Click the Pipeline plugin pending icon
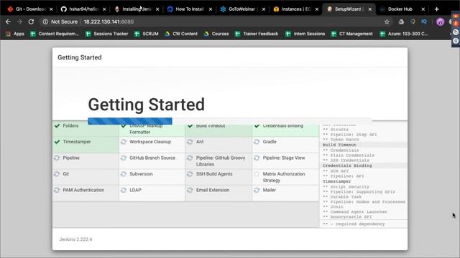 (x=57, y=158)
